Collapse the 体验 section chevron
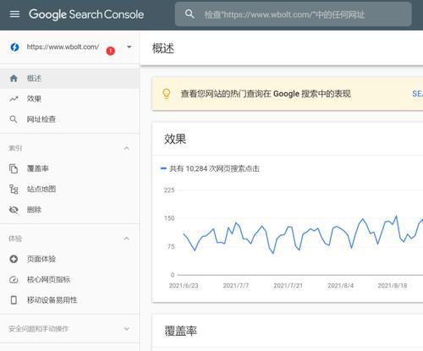423x351 pixels. click(127, 239)
